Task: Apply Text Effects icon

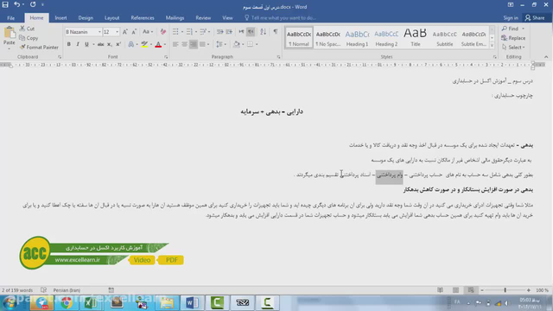Action: 130,44
